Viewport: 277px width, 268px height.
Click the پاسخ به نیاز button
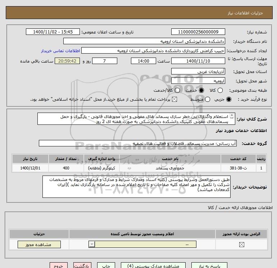point(209,265)
